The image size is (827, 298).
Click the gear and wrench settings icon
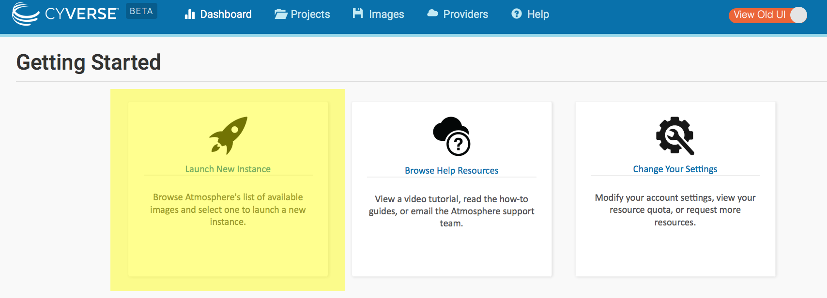(675, 136)
